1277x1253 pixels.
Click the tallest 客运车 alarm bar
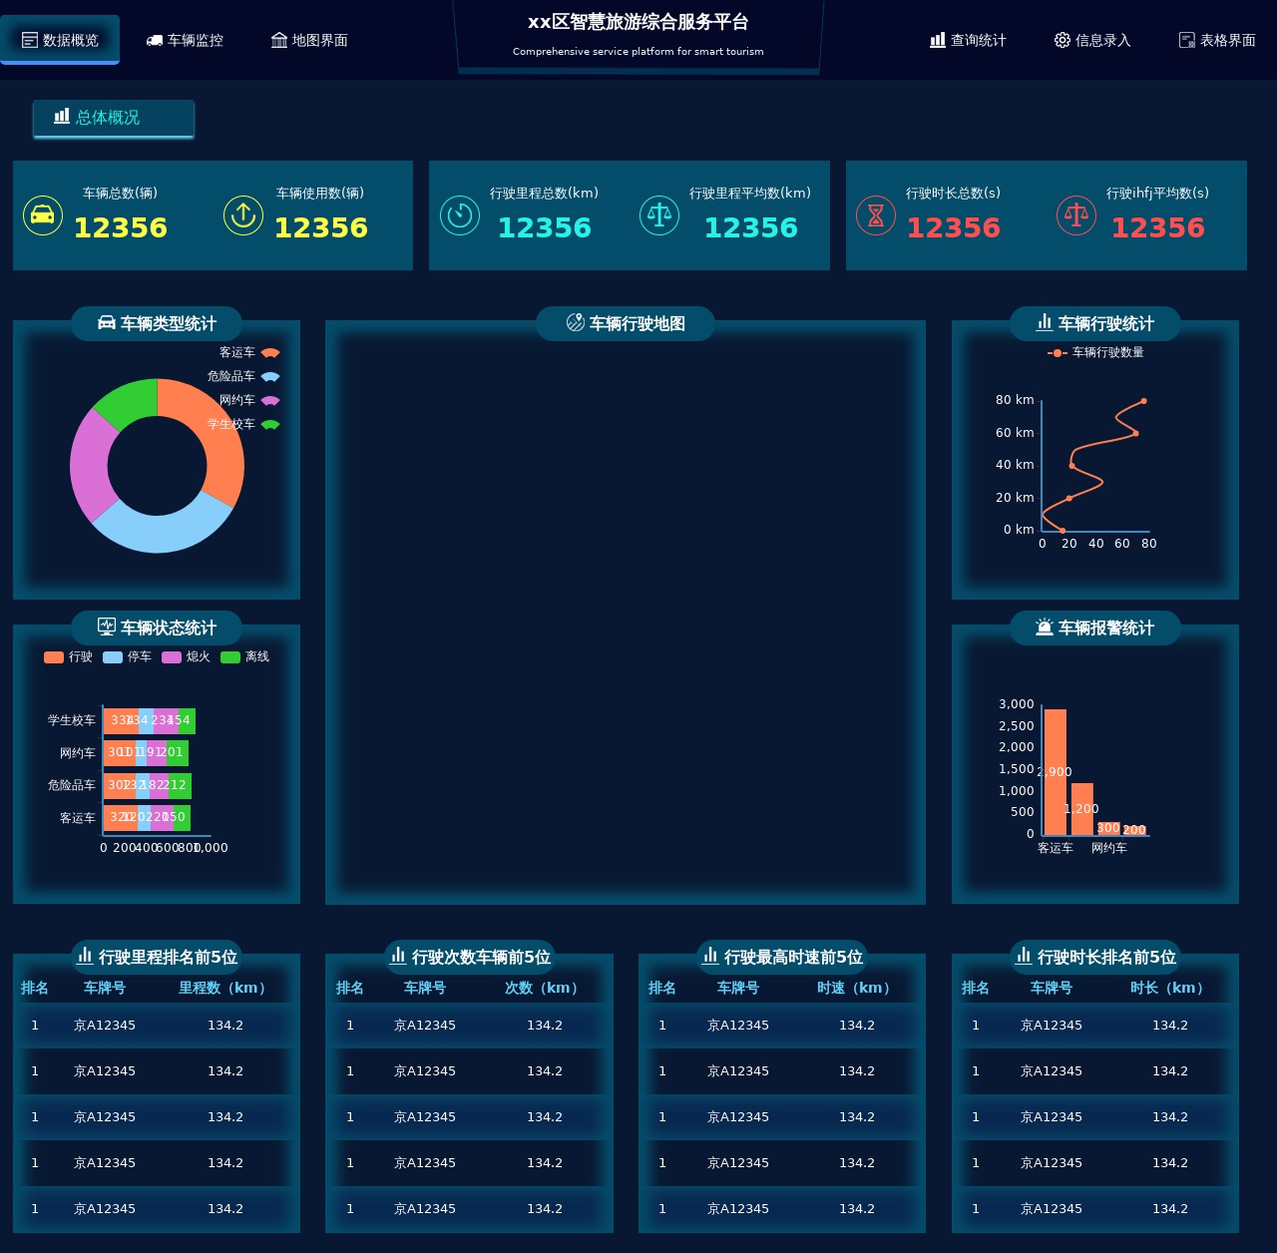click(1055, 772)
